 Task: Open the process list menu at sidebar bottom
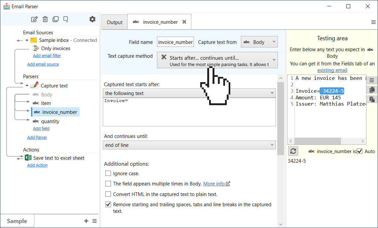tap(94, 221)
